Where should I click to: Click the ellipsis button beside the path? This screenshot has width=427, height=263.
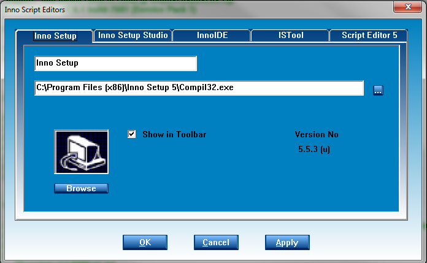378,90
